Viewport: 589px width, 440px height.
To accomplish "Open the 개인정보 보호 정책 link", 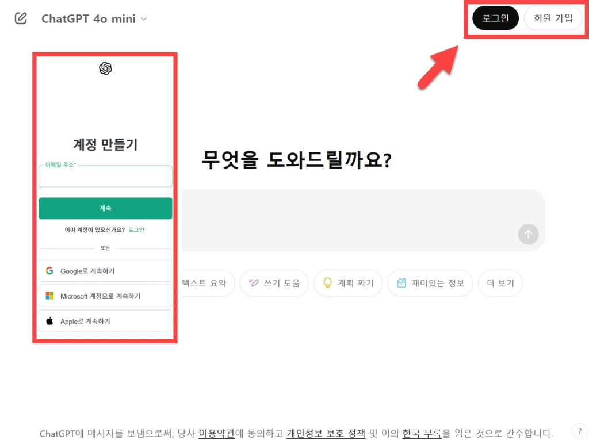I will tap(326, 433).
